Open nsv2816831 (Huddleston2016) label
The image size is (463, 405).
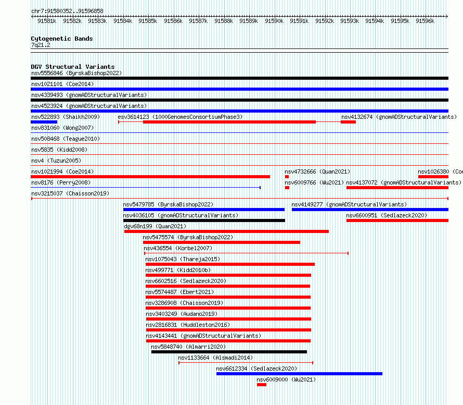pos(188,325)
